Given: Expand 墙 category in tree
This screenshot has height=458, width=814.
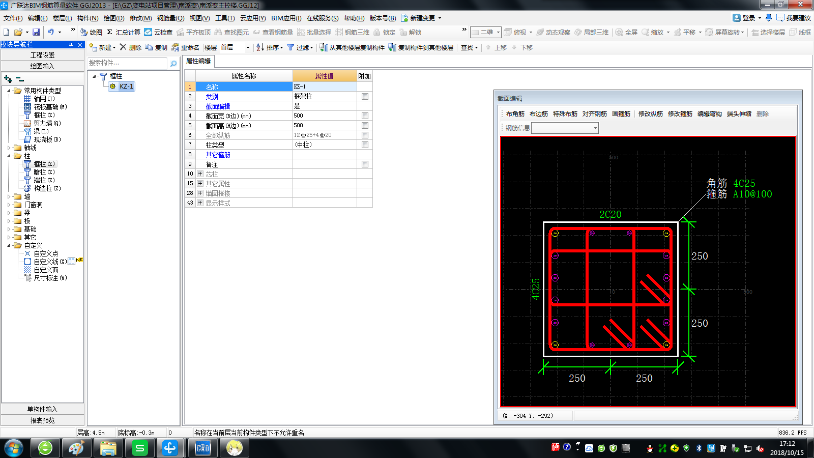Looking at the screenshot, I should (x=9, y=196).
